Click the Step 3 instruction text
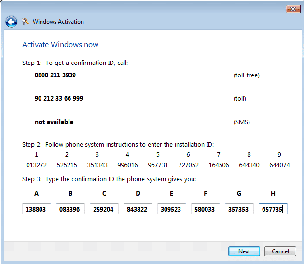Viewport: 304px width, 264px height. 109,179
